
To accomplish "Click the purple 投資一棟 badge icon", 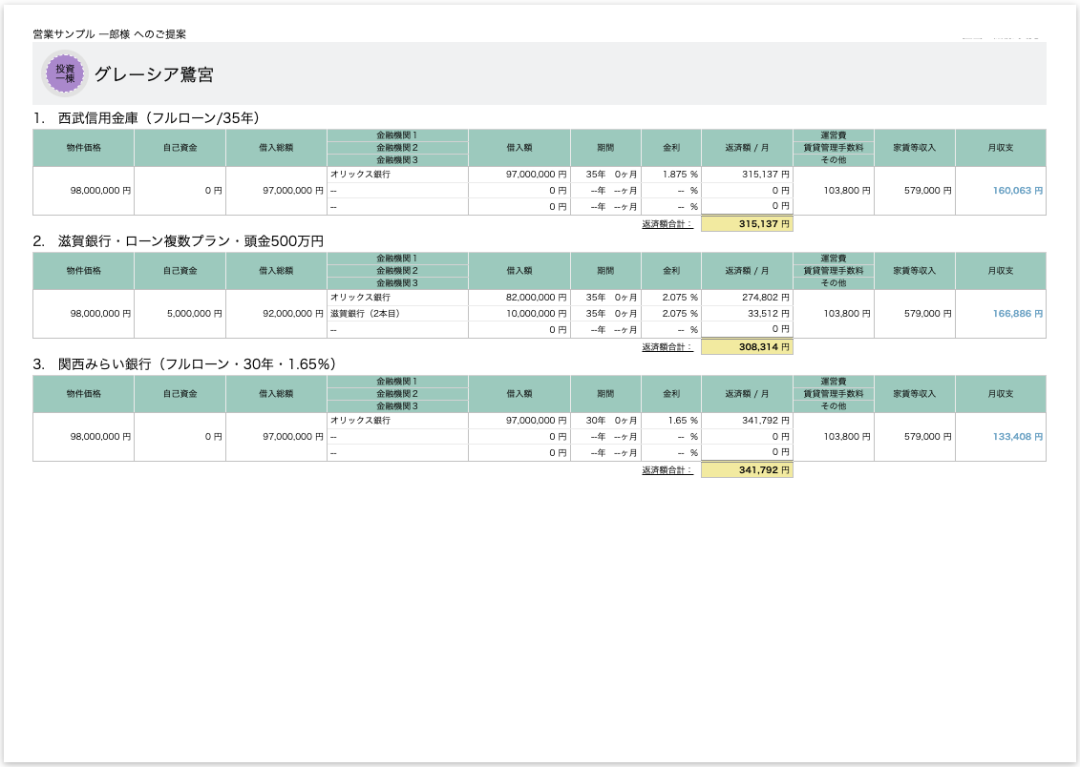I will [x=65, y=73].
